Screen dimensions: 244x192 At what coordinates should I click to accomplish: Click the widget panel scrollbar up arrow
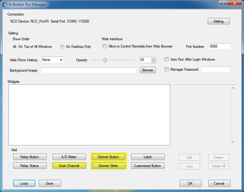(x=233, y=88)
